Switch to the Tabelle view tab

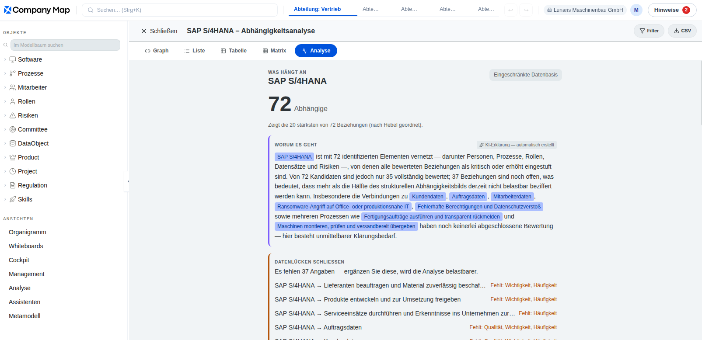click(x=234, y=51)
